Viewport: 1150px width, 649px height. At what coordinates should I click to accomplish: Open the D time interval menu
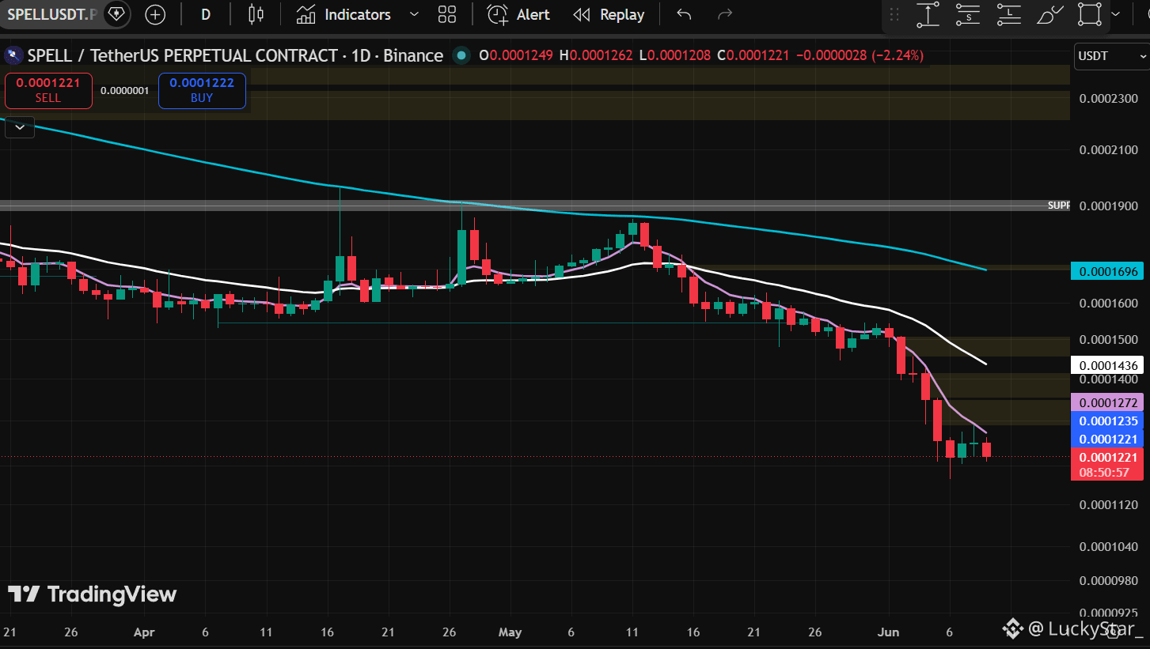click(206, 14)
